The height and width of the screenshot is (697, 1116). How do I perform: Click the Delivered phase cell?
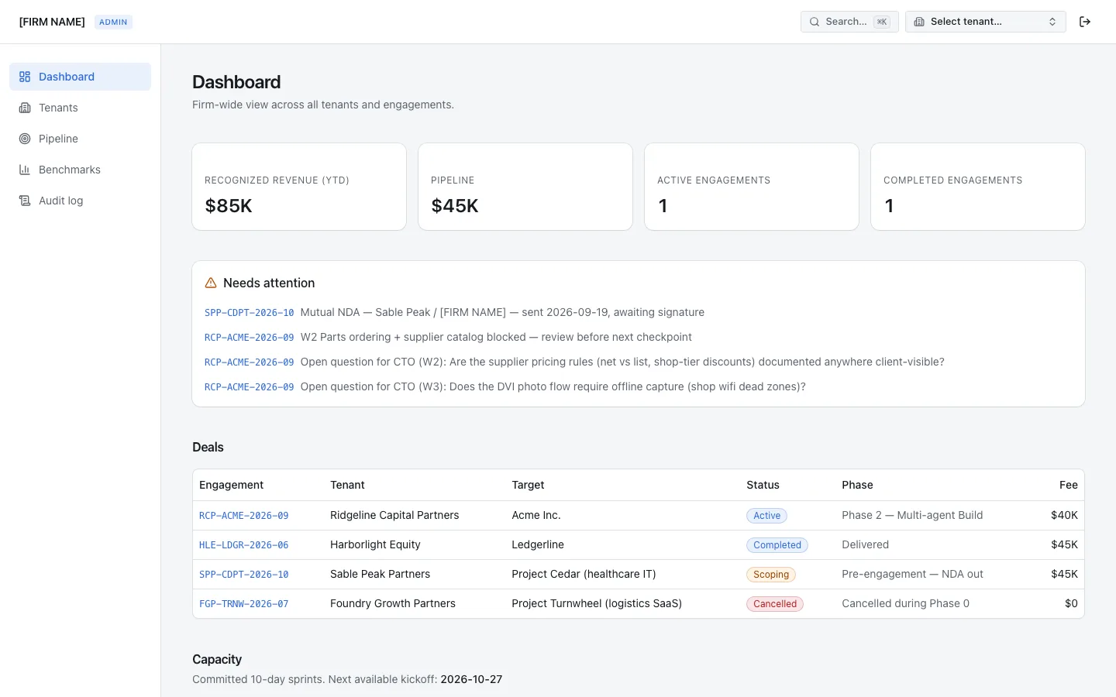pos(865,544)
